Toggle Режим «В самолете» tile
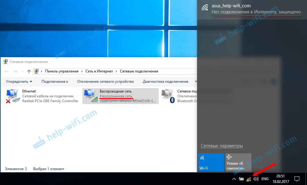This screenshot has height=185, width=307. click(238, 162)
